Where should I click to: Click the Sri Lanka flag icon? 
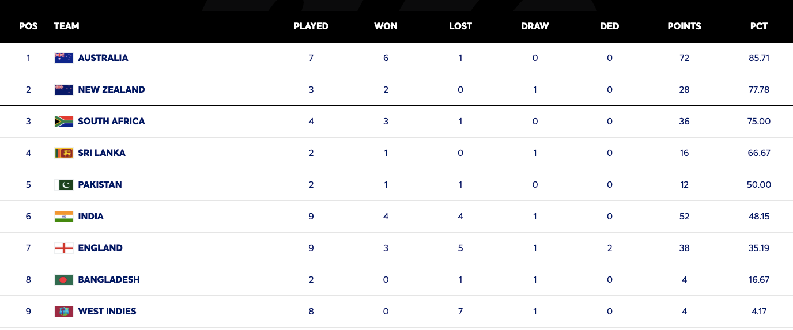coord(63,153)
